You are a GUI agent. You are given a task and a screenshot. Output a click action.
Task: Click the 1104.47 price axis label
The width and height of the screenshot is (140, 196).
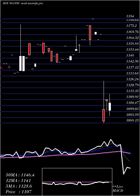[x=132, y=103]
